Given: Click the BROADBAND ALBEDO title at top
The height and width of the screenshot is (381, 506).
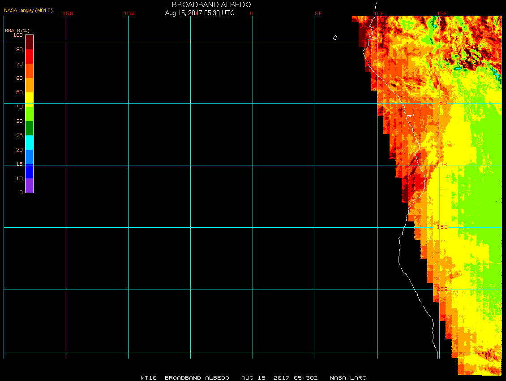Looking at the screenshot, I should (211, 4).
